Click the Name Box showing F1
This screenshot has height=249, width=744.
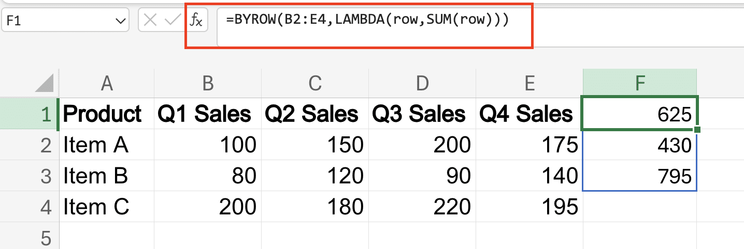(65, 21)
